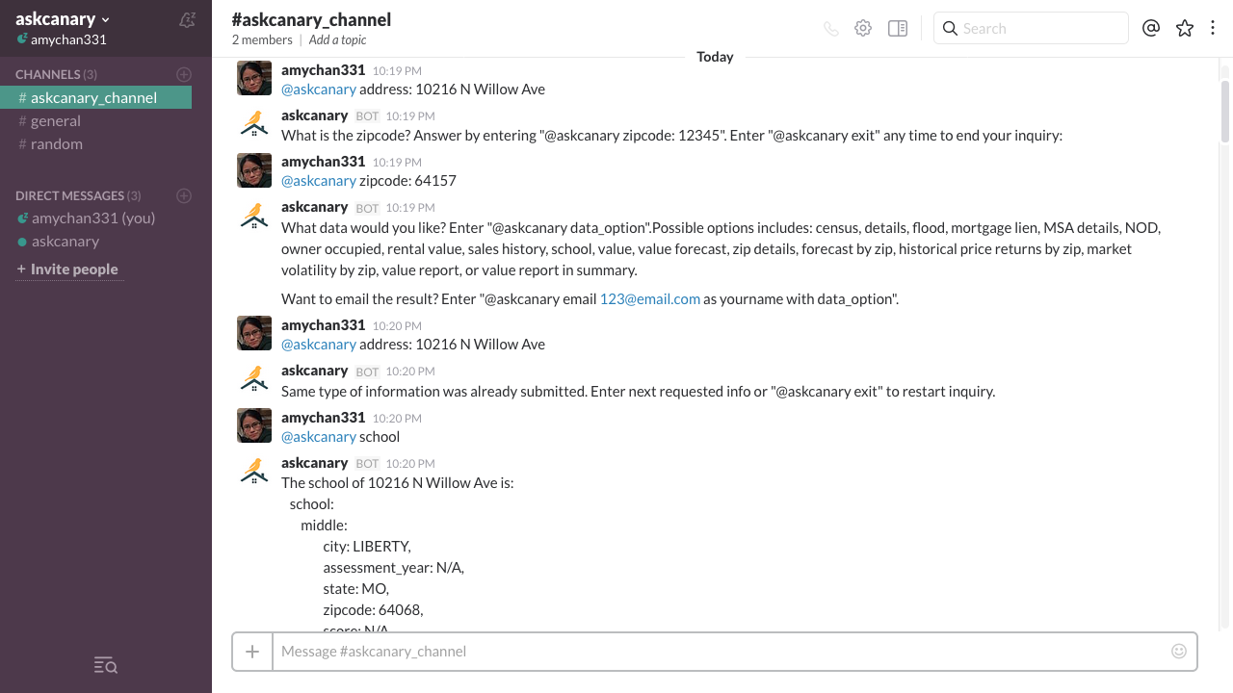Start new direct message plus icon
1233x693 pixels.
coord(184,195)
